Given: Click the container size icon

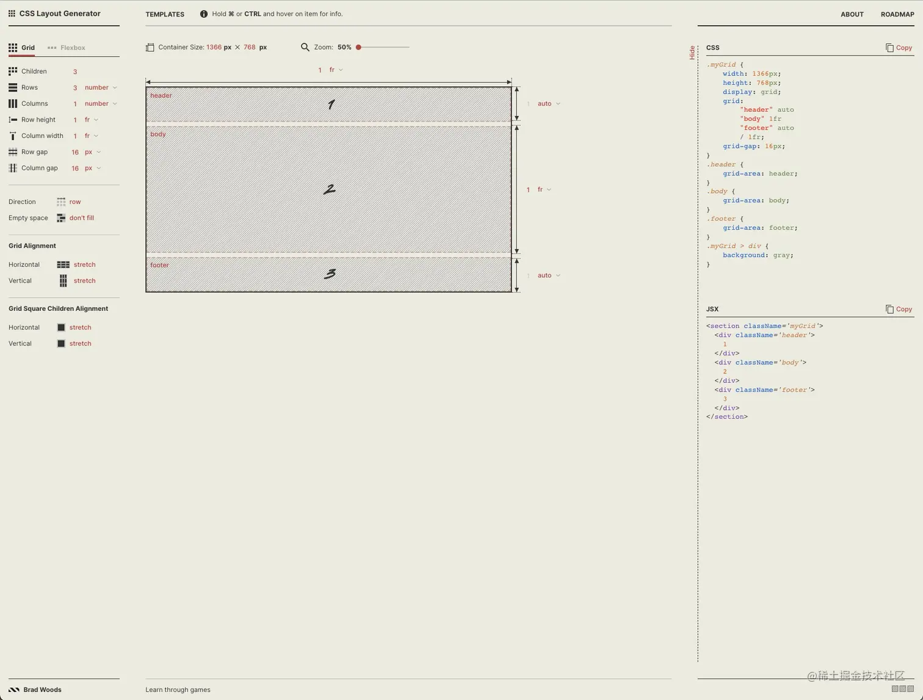Looking at the screenshot, I should (150, 48).
